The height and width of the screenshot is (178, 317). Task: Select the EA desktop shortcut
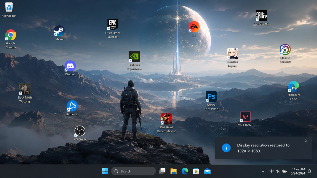click(x=194, y=29)
